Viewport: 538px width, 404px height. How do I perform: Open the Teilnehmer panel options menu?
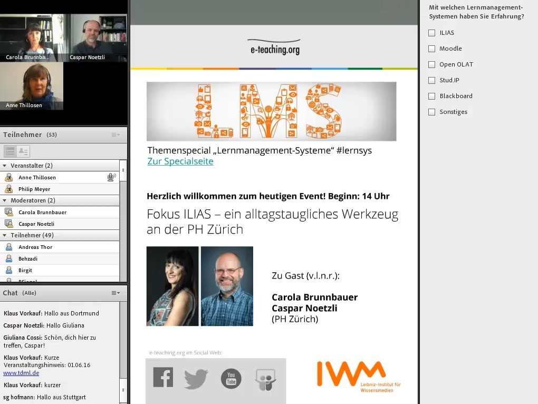coord(116,135)
